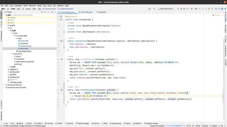The height and width of the screenshot is (127, 227).
Task: Hide the Project panel with minus icon
Action: pyautogui.click(x=55, y=12)
